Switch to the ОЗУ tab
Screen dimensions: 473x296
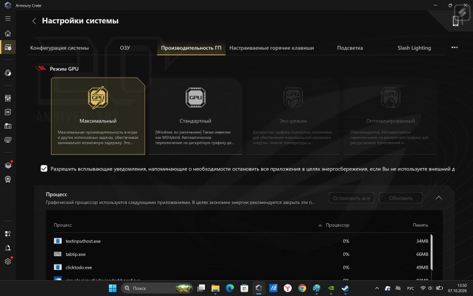click(125, 48)
